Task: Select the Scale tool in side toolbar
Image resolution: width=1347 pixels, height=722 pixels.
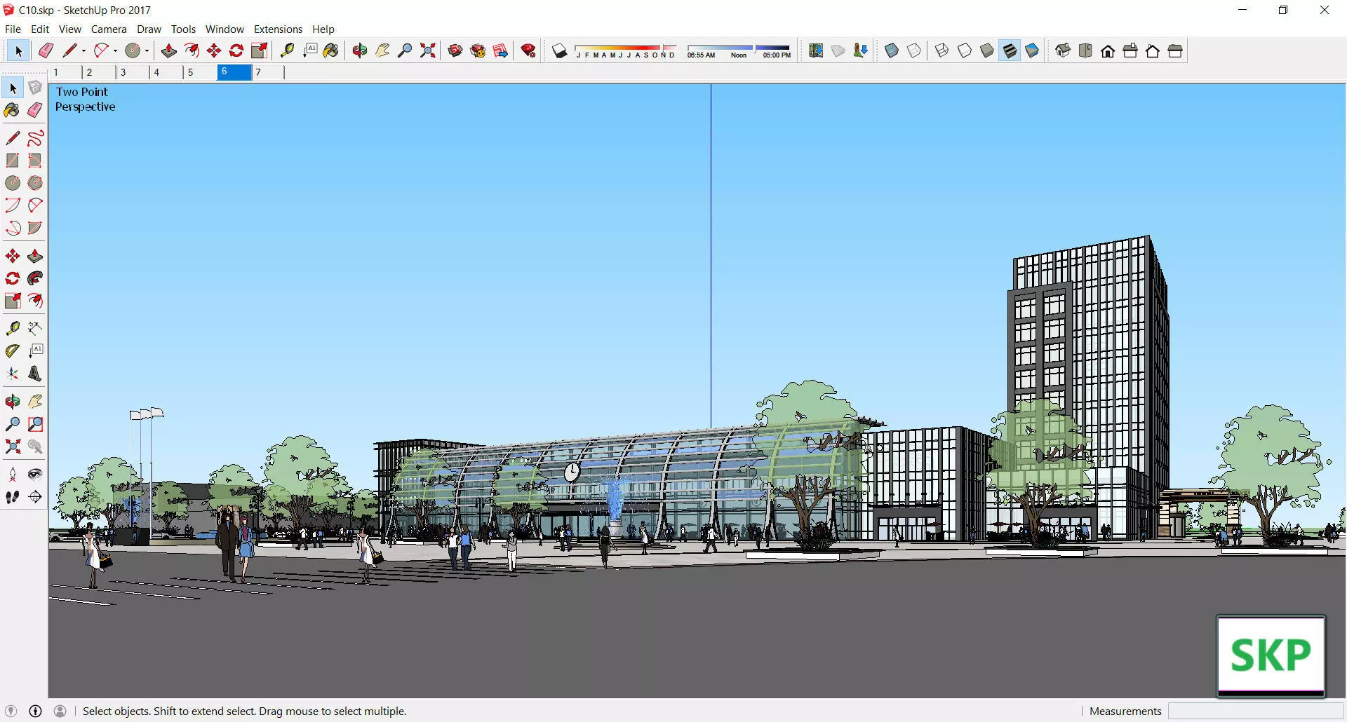Action: coord(13,301)
